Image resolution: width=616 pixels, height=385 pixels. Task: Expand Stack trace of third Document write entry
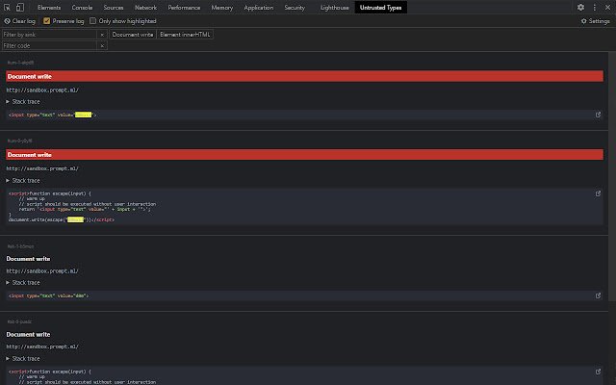(x=23, y=283)
